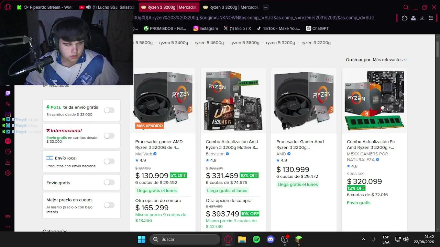Open Opera sidebar settings gear
The width and height of the screenshot is (440, 247).
[8, 173]
